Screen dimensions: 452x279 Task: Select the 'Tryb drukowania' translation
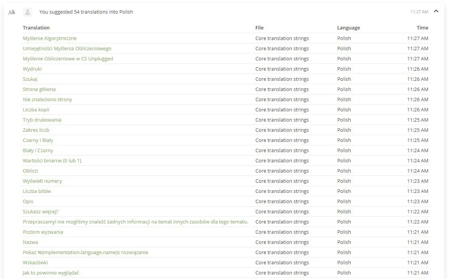tap(42, 120)
